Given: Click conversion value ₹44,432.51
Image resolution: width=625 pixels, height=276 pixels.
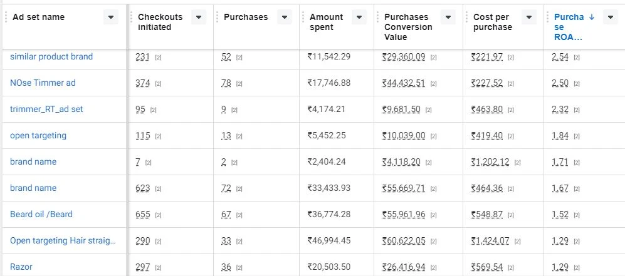Looking at the screenshot, I should [x=403, y=83].
